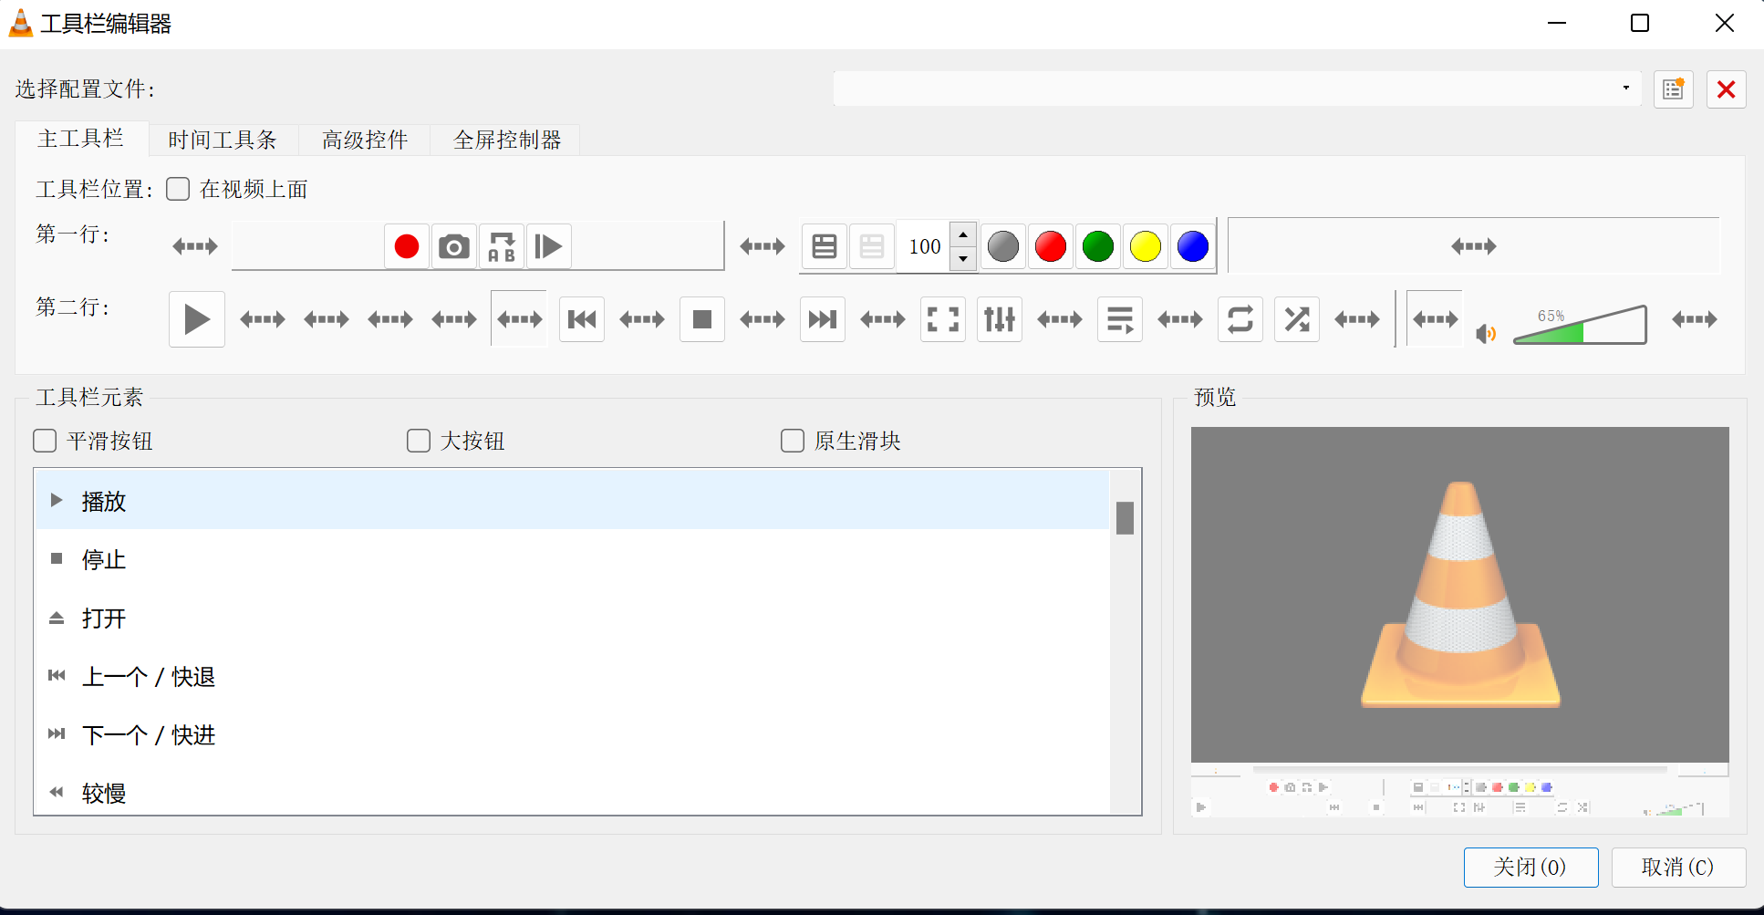Click the previous track icon in second row
The height and width of the screenshot is (915, 1764).
tap(582, 319)
